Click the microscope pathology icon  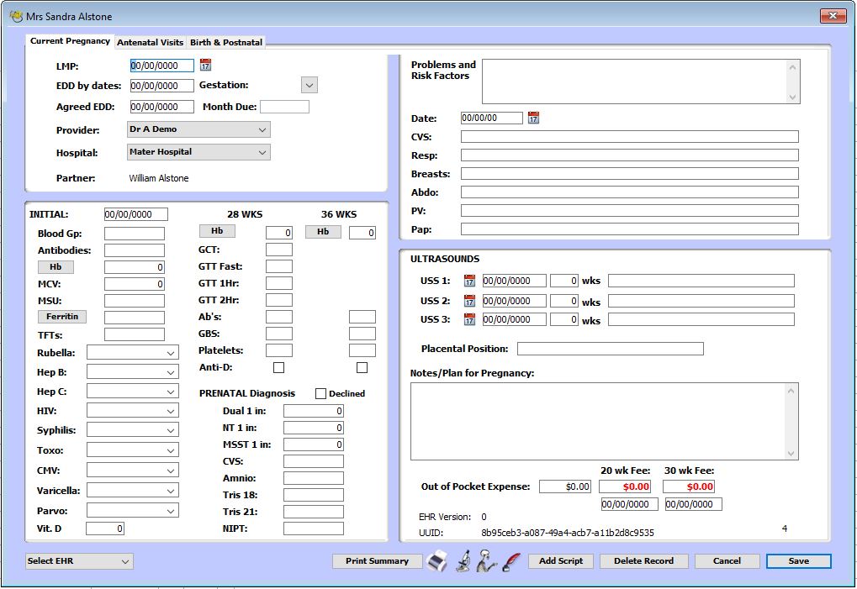[x=463, y=560]
